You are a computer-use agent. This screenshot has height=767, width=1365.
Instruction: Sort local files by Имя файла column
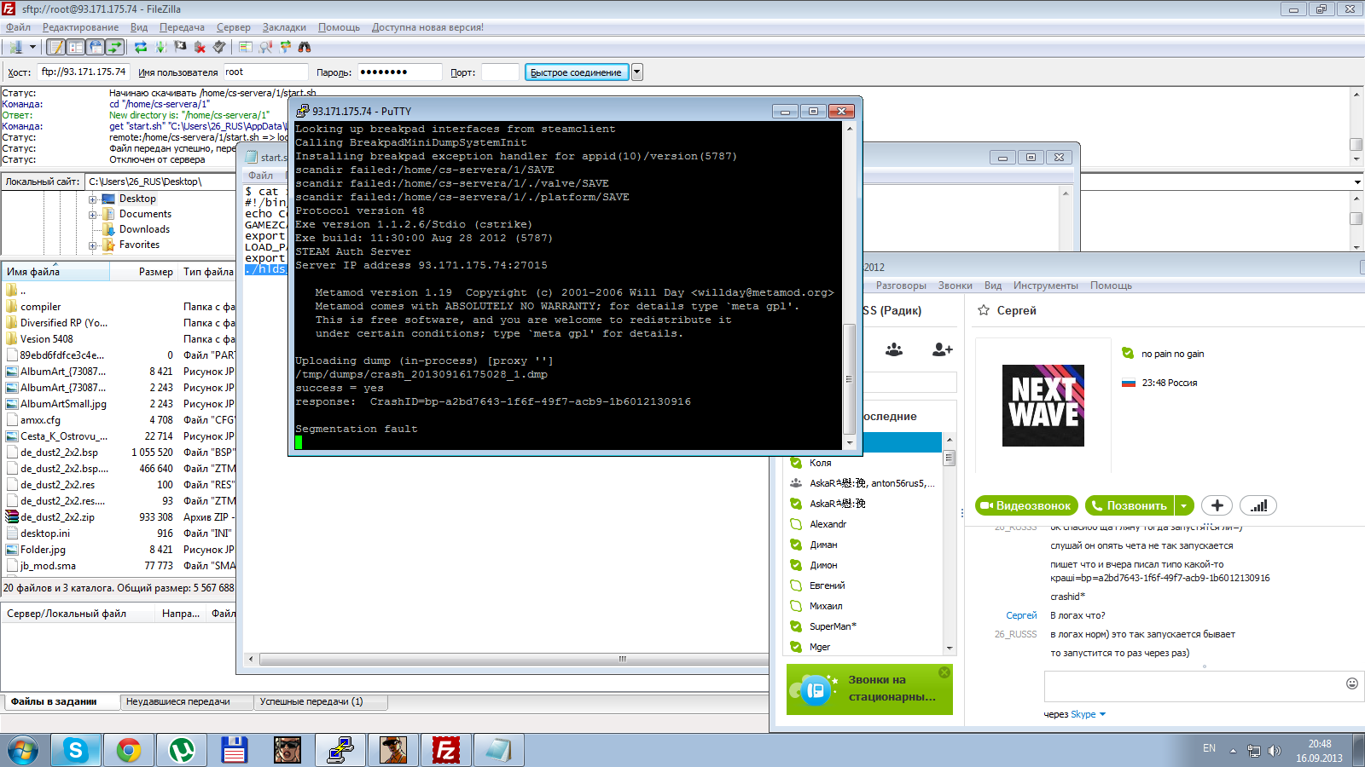pos(56,272)
